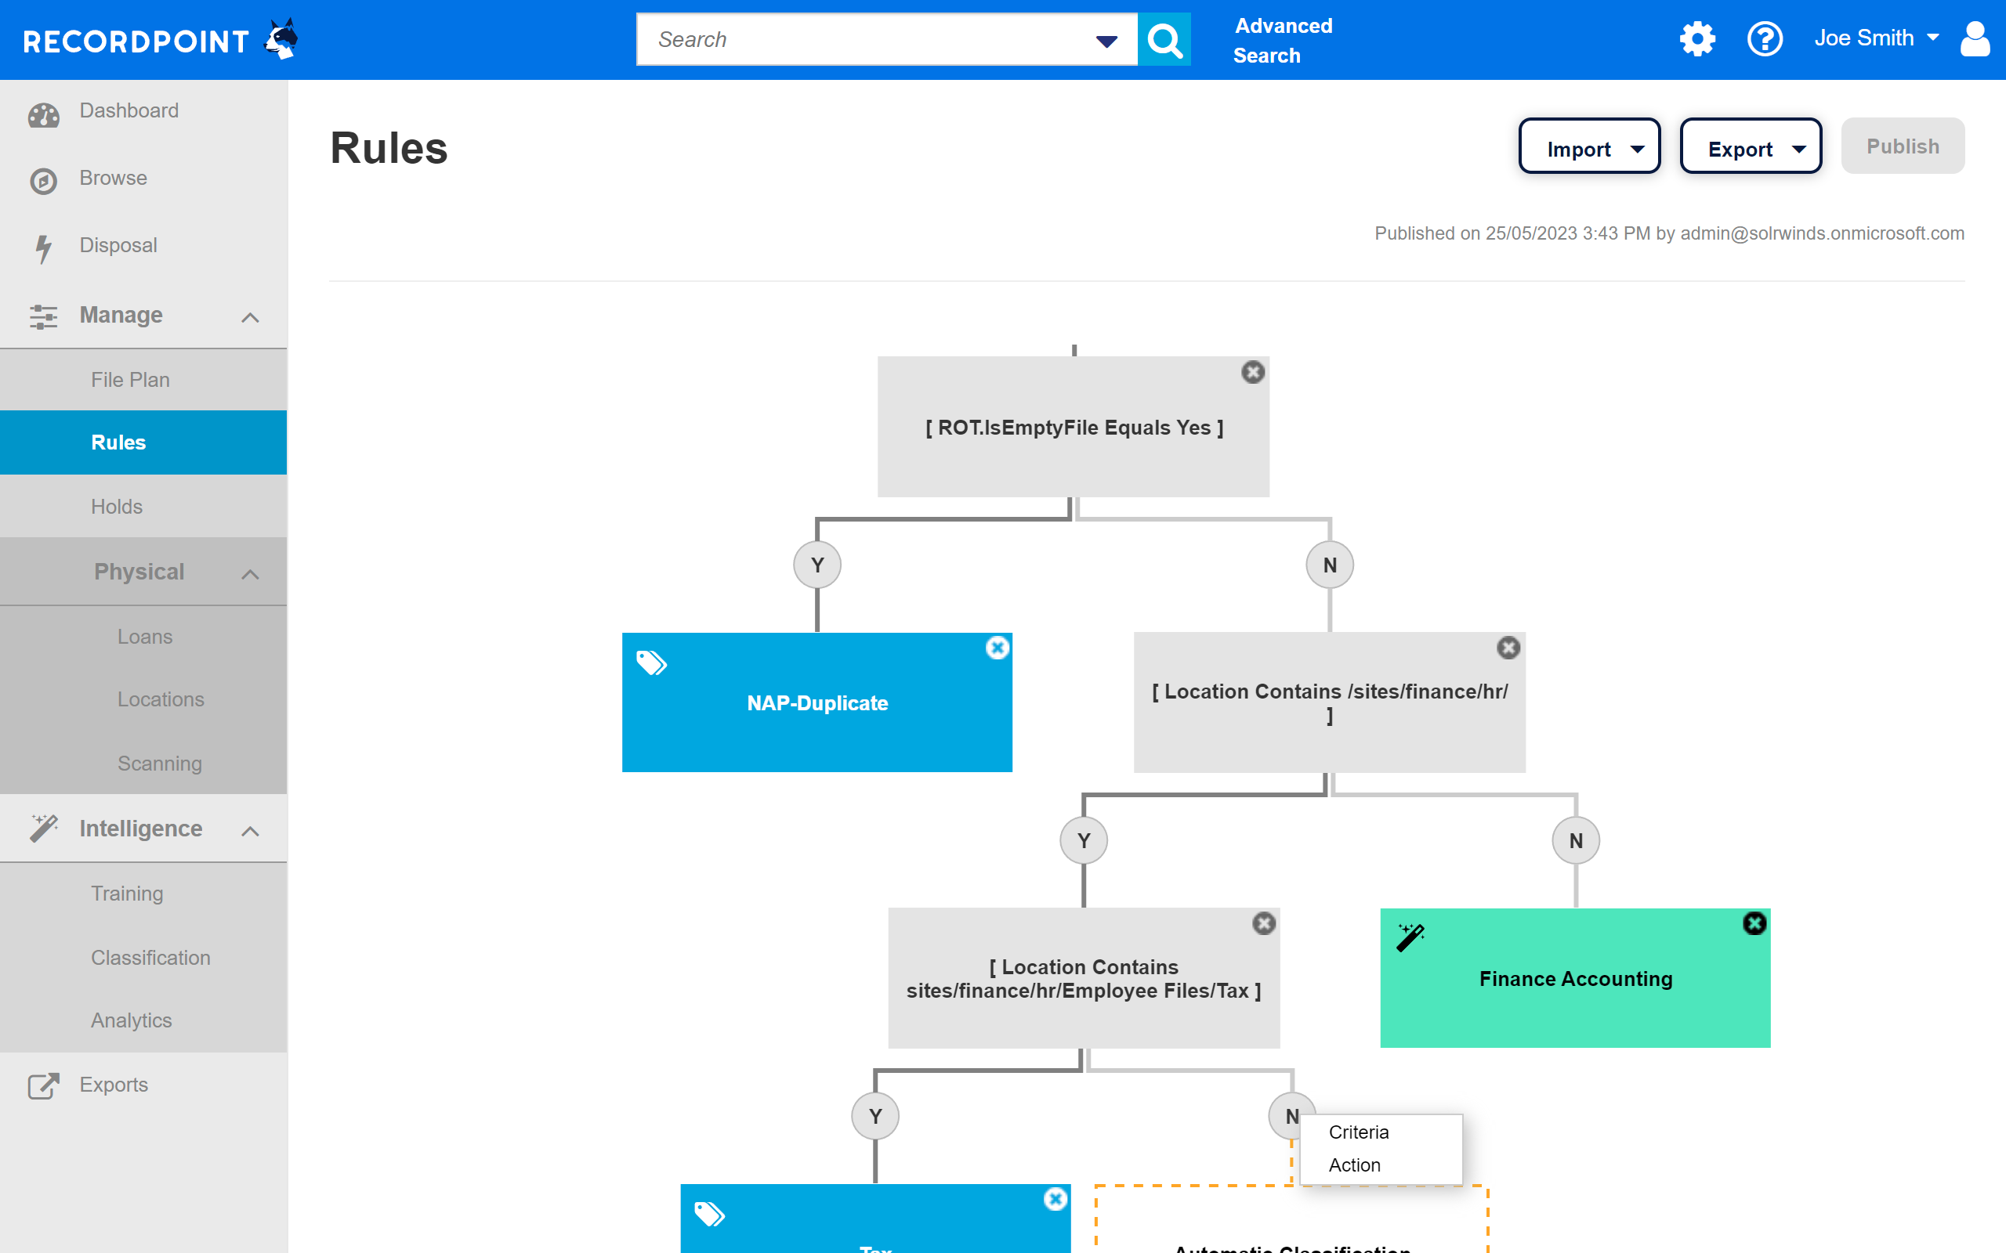Open the help question mark icon
Image resolution: width=2006 pixels, height=1253 pixels.
[1765, 39]
